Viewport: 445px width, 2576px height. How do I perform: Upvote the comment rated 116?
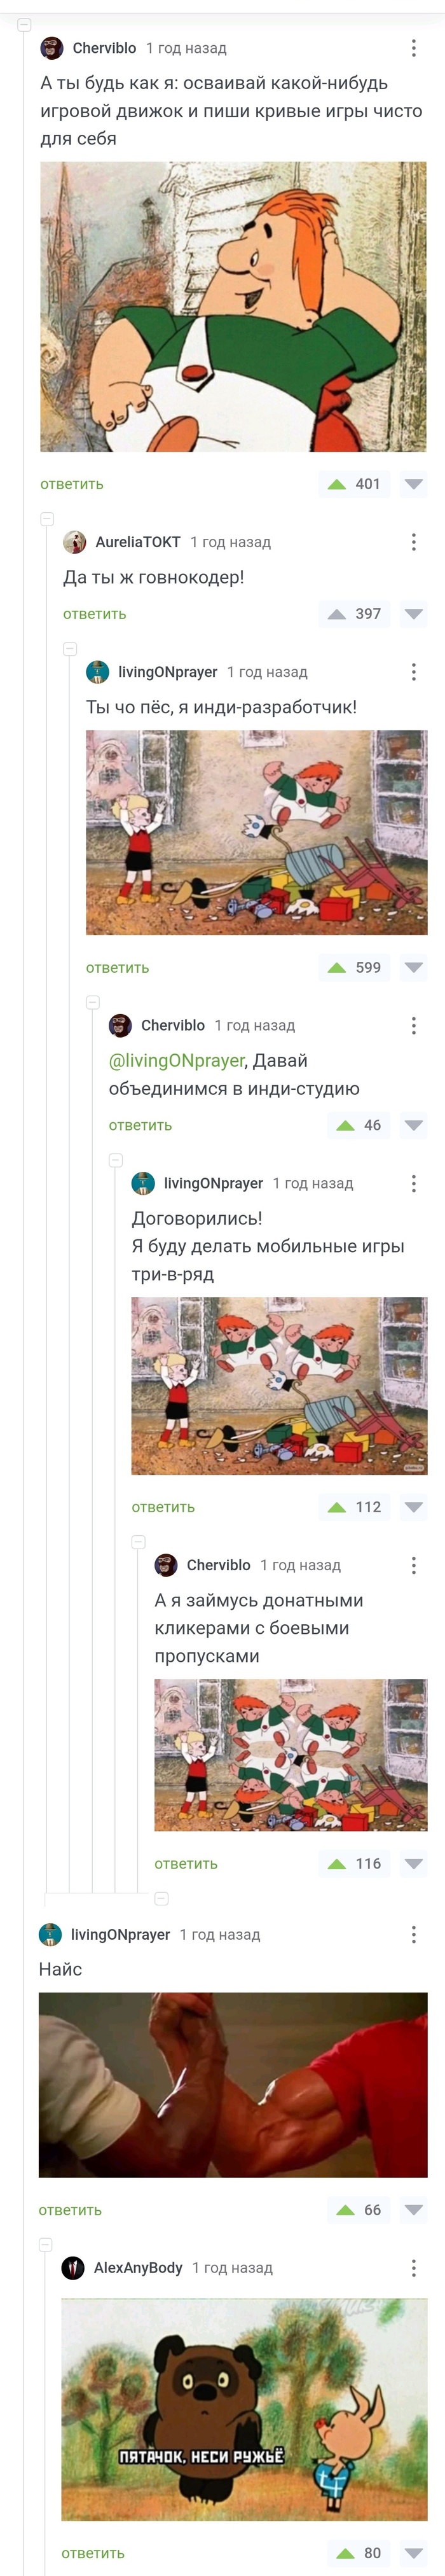pos(337,1863)
